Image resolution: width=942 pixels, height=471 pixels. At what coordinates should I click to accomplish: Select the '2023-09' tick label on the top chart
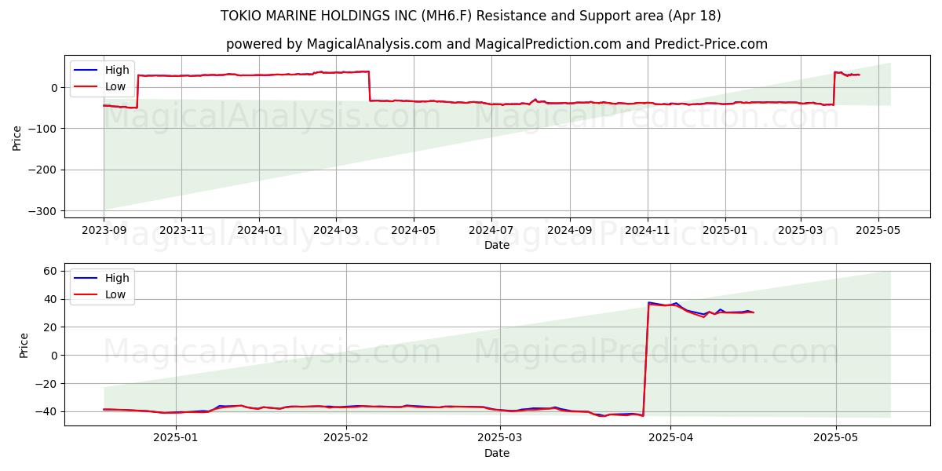pos(104,230)
